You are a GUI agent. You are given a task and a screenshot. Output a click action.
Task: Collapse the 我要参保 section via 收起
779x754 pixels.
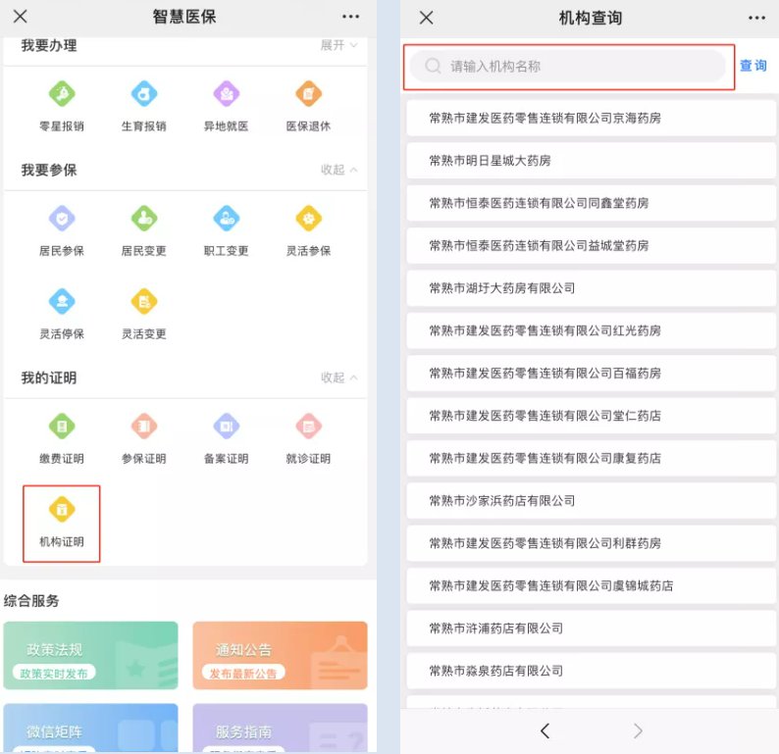click(x=338, y=170)
